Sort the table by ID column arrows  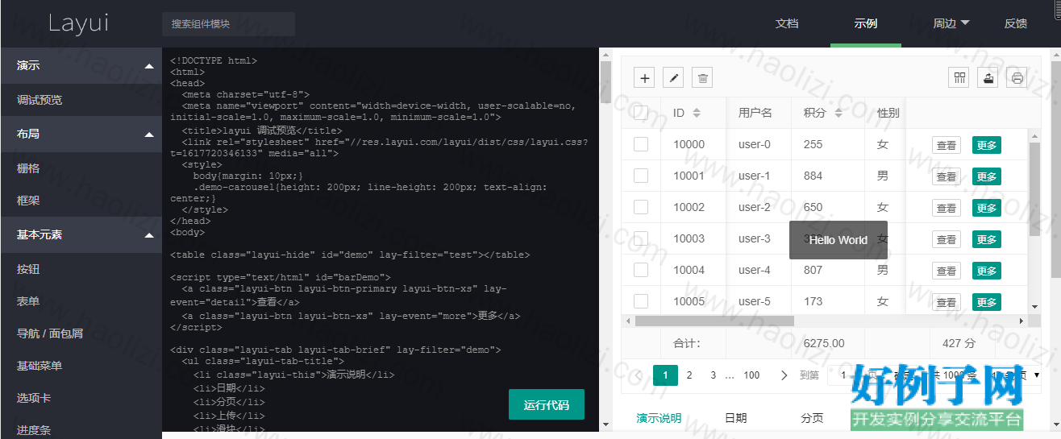coord(697,113)
